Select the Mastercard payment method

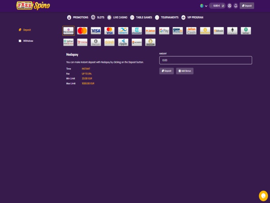pos(82,31)
